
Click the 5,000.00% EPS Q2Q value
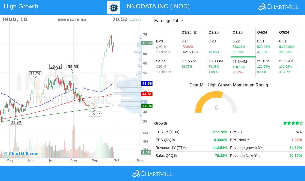[x=287, y=47]
